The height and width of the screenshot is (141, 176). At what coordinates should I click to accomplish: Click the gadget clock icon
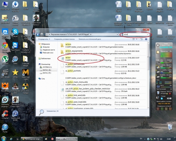(158, 45)
